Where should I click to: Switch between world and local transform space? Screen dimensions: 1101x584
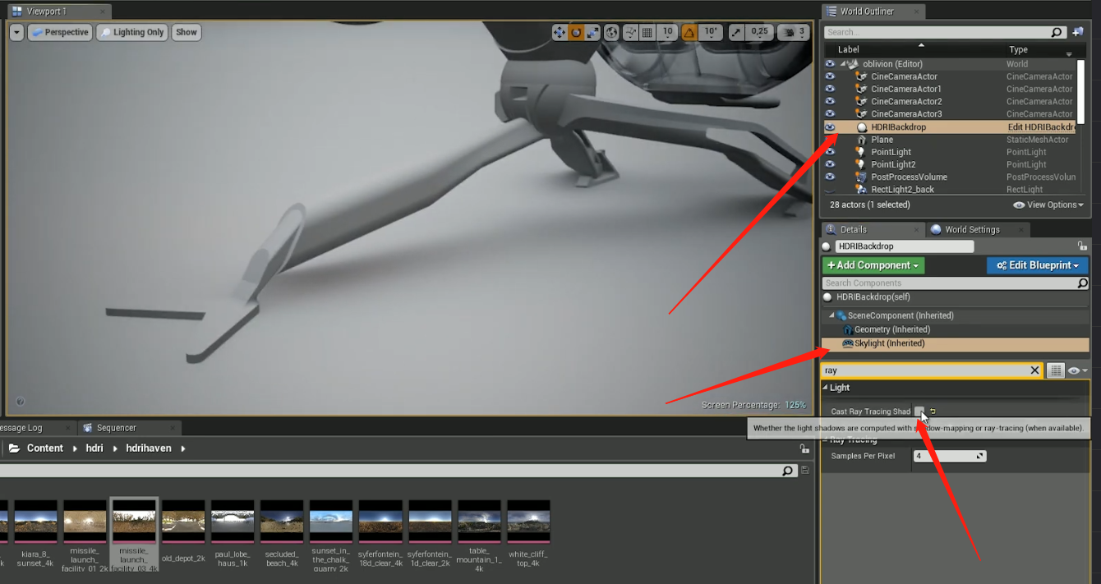(612, 32)
